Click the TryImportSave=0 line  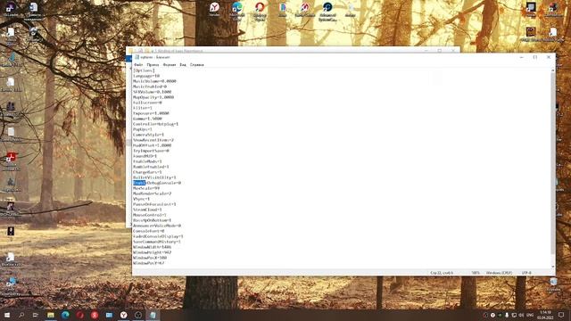151,151
